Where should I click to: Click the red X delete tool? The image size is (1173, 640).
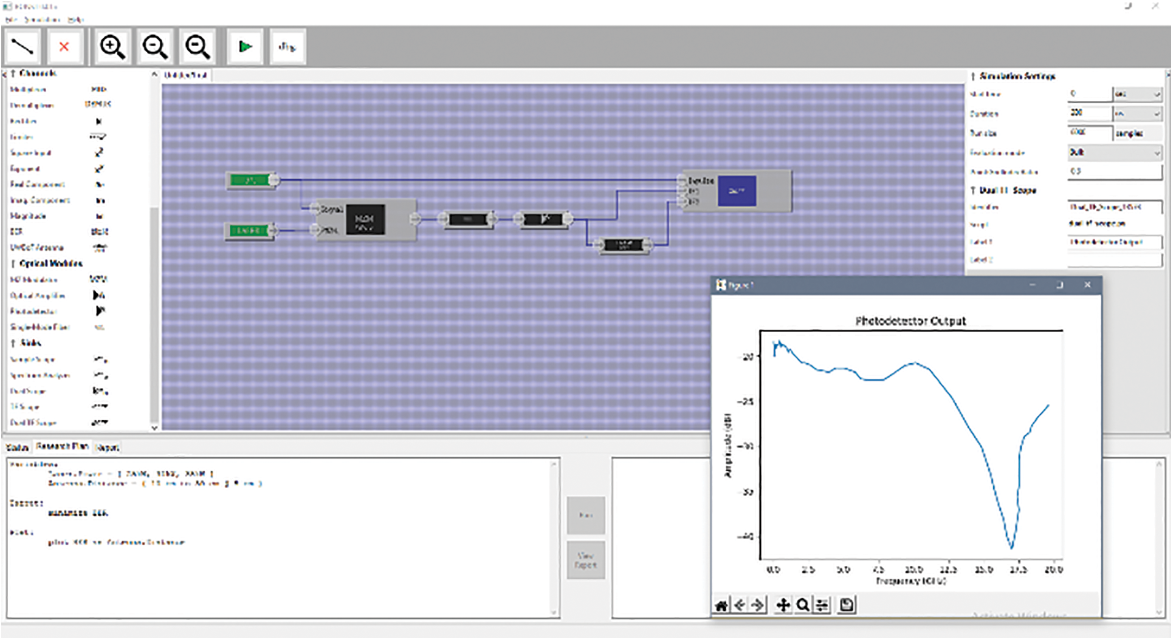click(64, 46)
